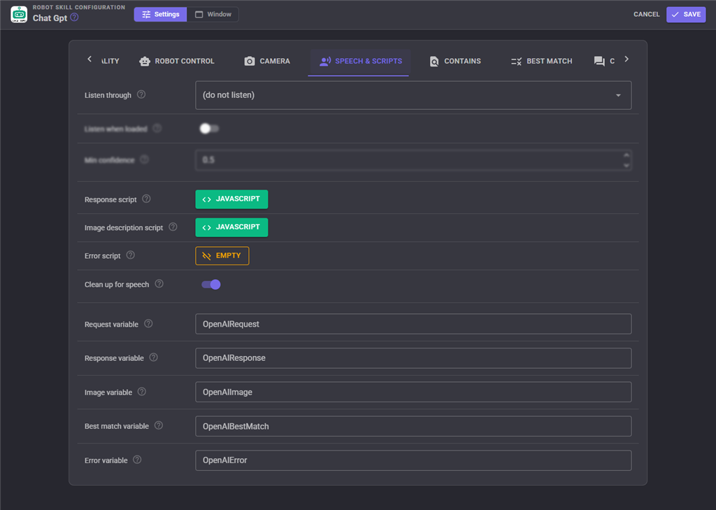Click the Image variable field OpenAIImage
716x510 pixels.
[413, 392]
